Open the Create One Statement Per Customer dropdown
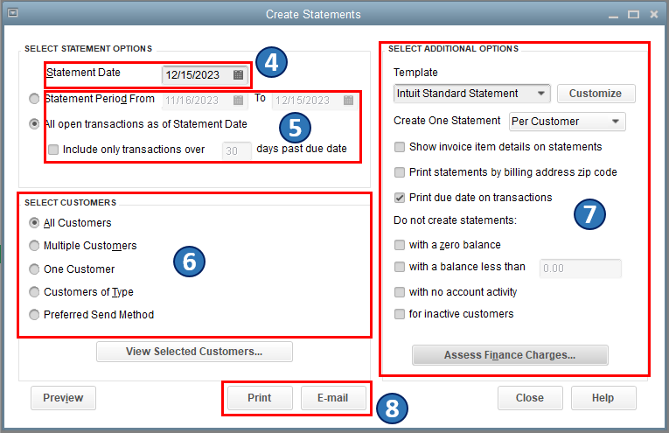The height and width of the screenshot is (433, 669). (x=567, y=122)
